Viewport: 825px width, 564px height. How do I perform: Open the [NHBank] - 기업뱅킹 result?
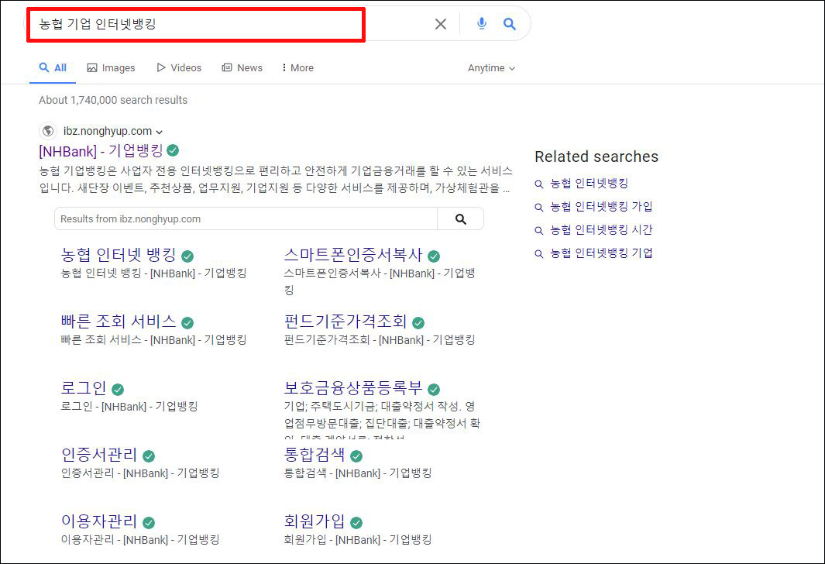[x=101, y=151]
